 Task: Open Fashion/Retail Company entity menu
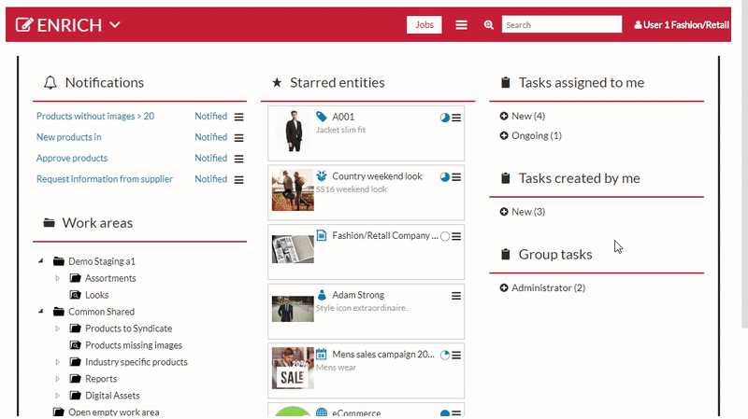point(456,236)
